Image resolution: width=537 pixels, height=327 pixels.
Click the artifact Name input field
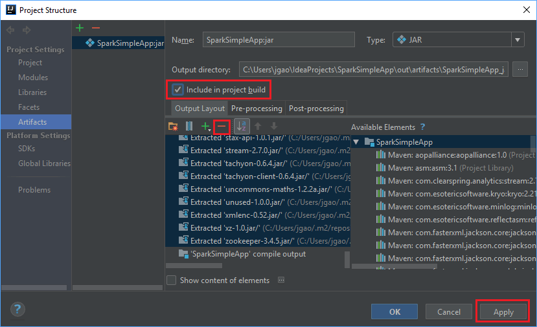pos(279,39)
